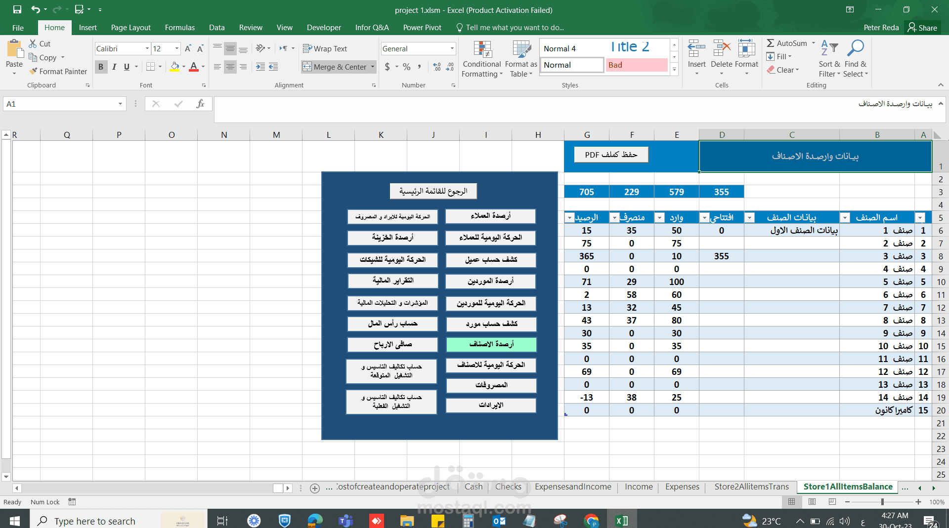Open the File tab
Viewport: 949px width, 528px height.
click(18, 28)
